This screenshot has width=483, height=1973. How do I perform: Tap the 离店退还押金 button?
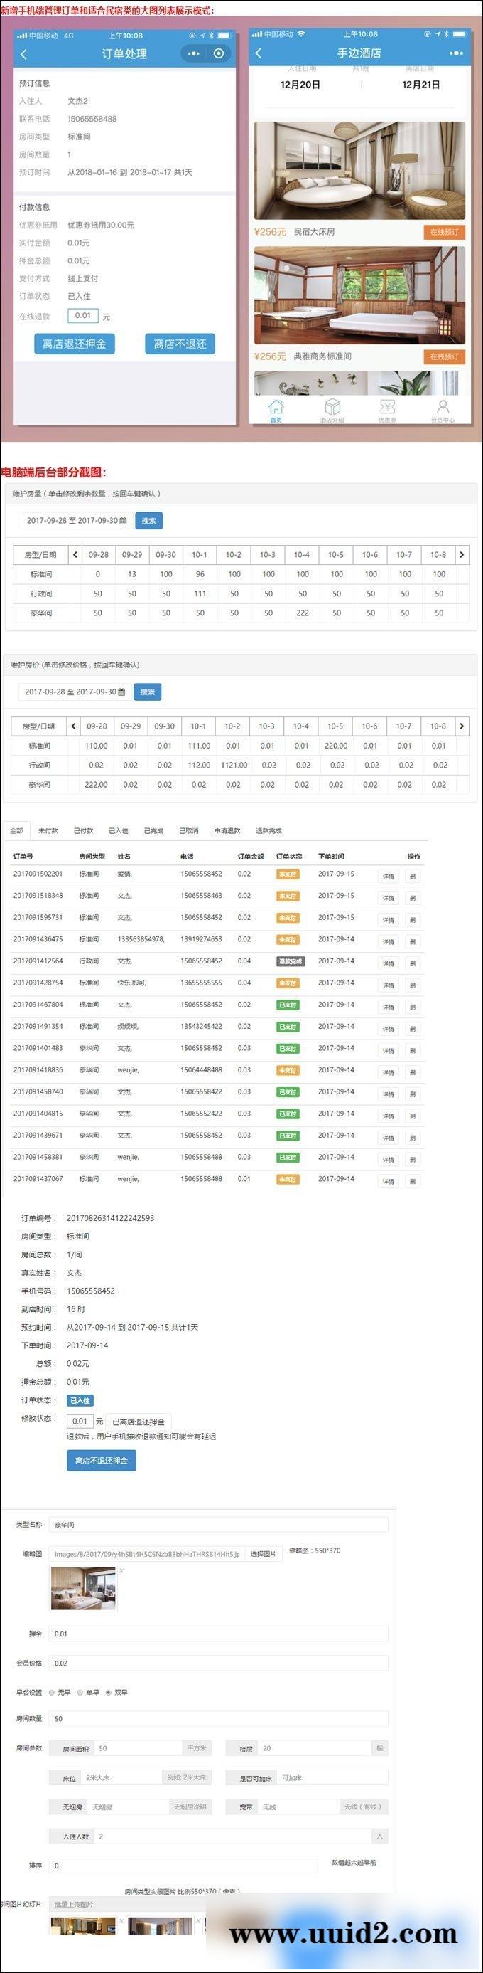74,344
